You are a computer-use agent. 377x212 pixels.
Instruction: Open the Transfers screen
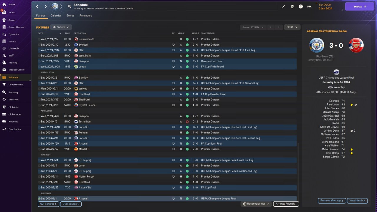[16, 100]
